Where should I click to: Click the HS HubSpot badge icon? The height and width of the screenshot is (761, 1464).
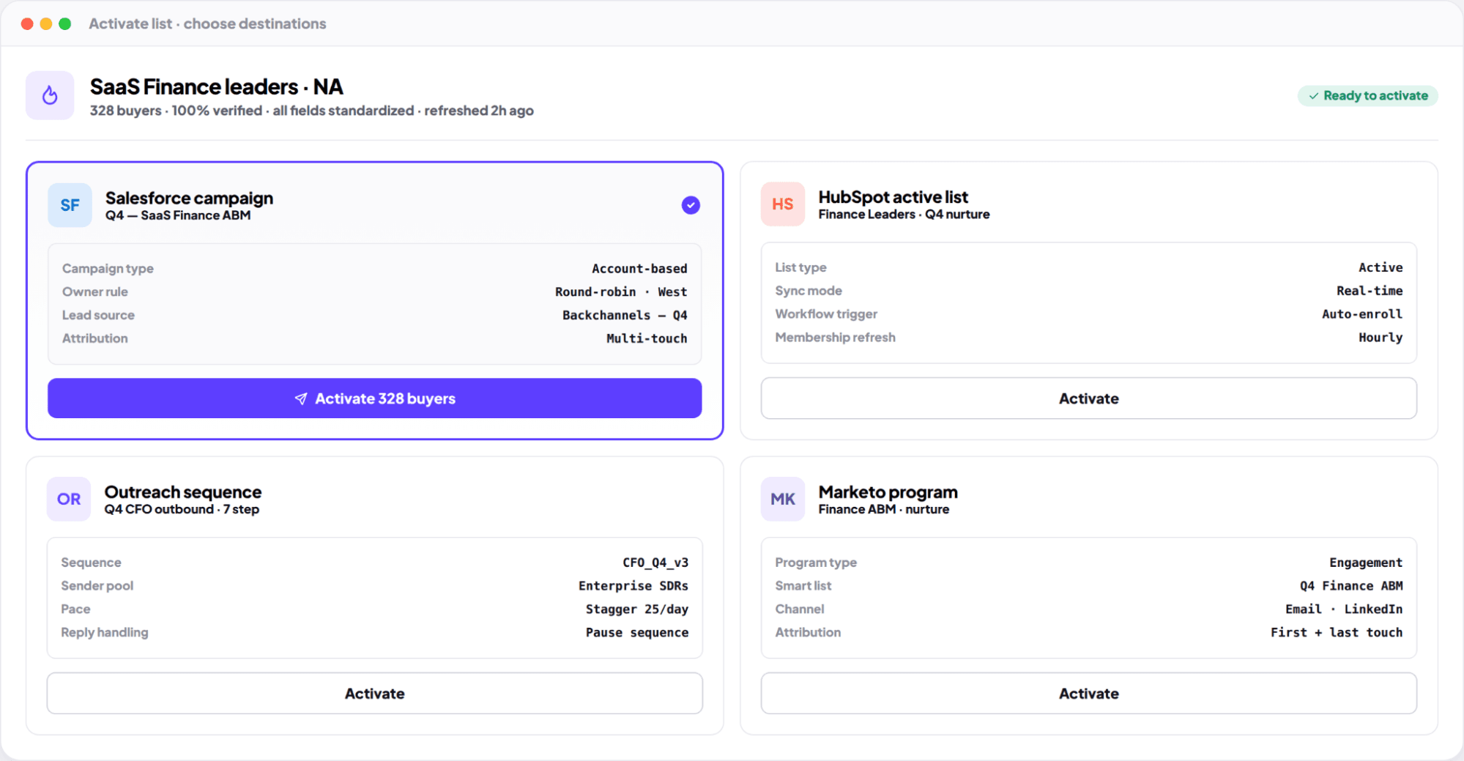782,204
